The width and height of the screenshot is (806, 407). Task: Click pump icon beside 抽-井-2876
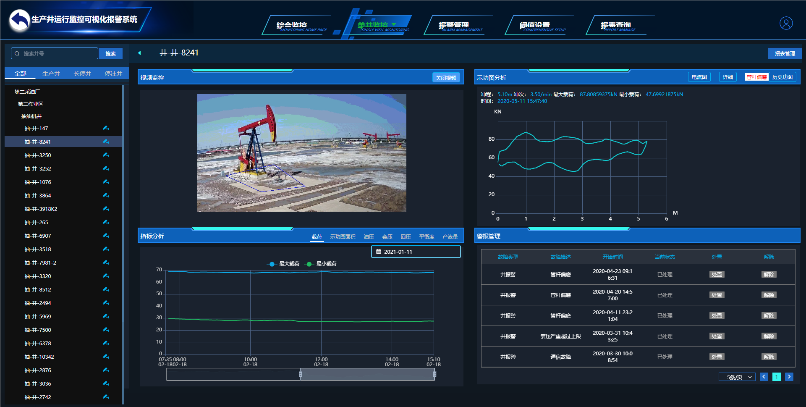coord(106,370)
